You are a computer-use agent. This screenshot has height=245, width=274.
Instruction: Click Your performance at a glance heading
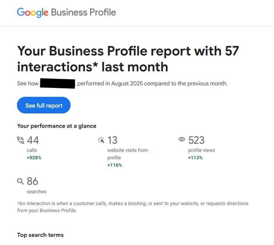[x=56, y=126]
